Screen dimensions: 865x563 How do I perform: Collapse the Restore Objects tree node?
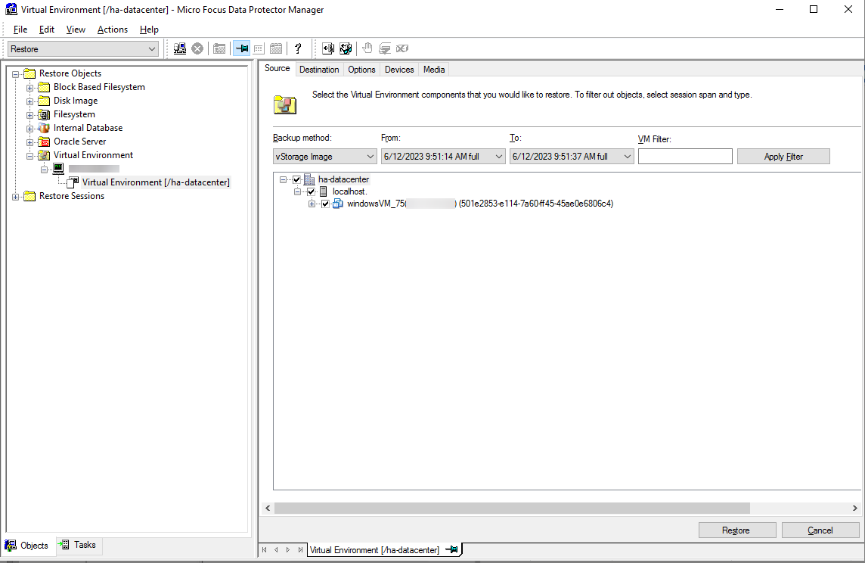point(15,74)
